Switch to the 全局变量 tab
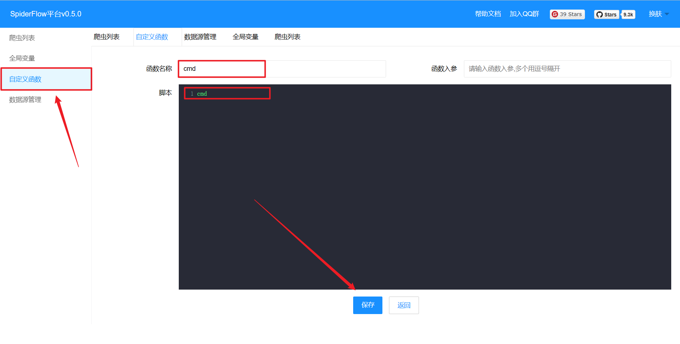Viewport: 680px width, 344px height. click(x=245, y=37)
